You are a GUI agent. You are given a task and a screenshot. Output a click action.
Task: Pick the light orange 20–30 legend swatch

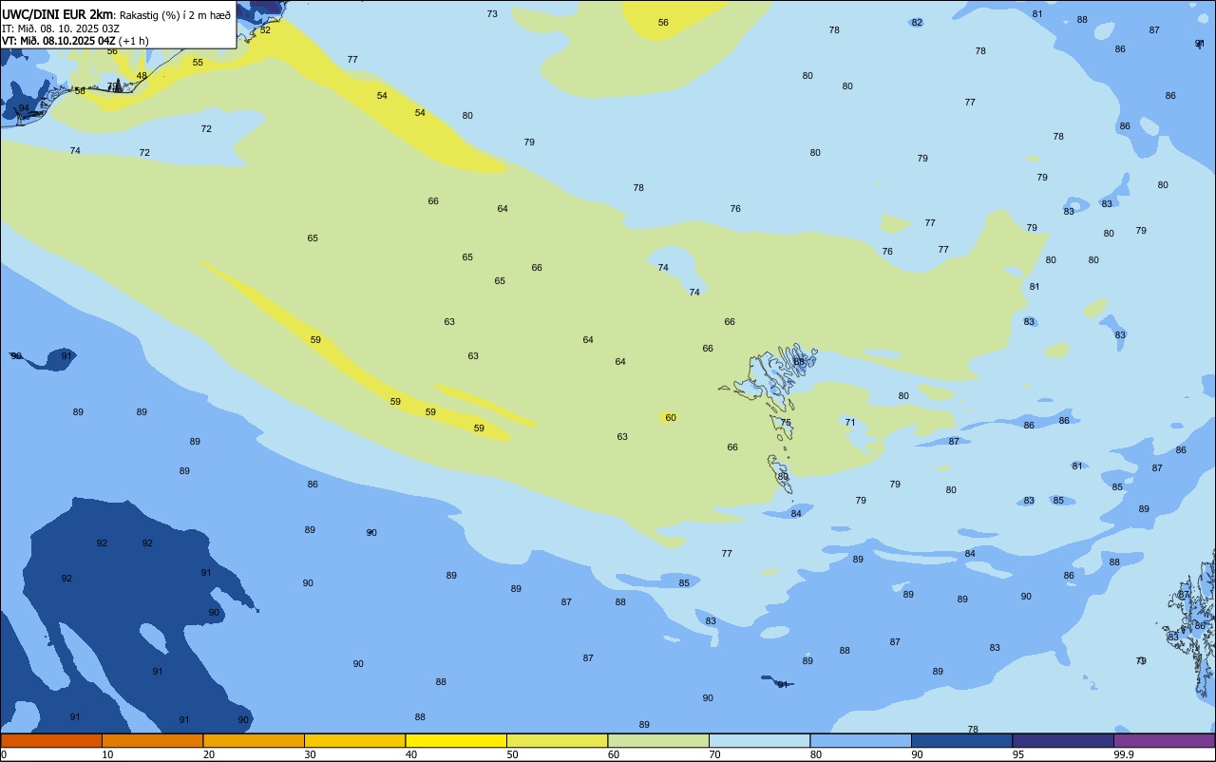254,740
